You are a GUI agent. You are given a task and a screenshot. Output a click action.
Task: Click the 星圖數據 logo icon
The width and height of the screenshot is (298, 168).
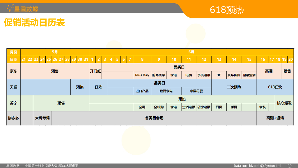[10, 8]
